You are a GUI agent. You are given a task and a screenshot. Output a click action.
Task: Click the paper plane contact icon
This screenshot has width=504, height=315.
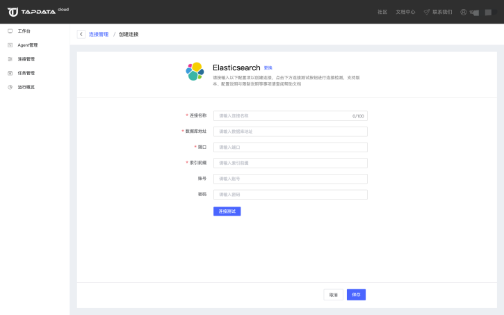pos(427,12)
